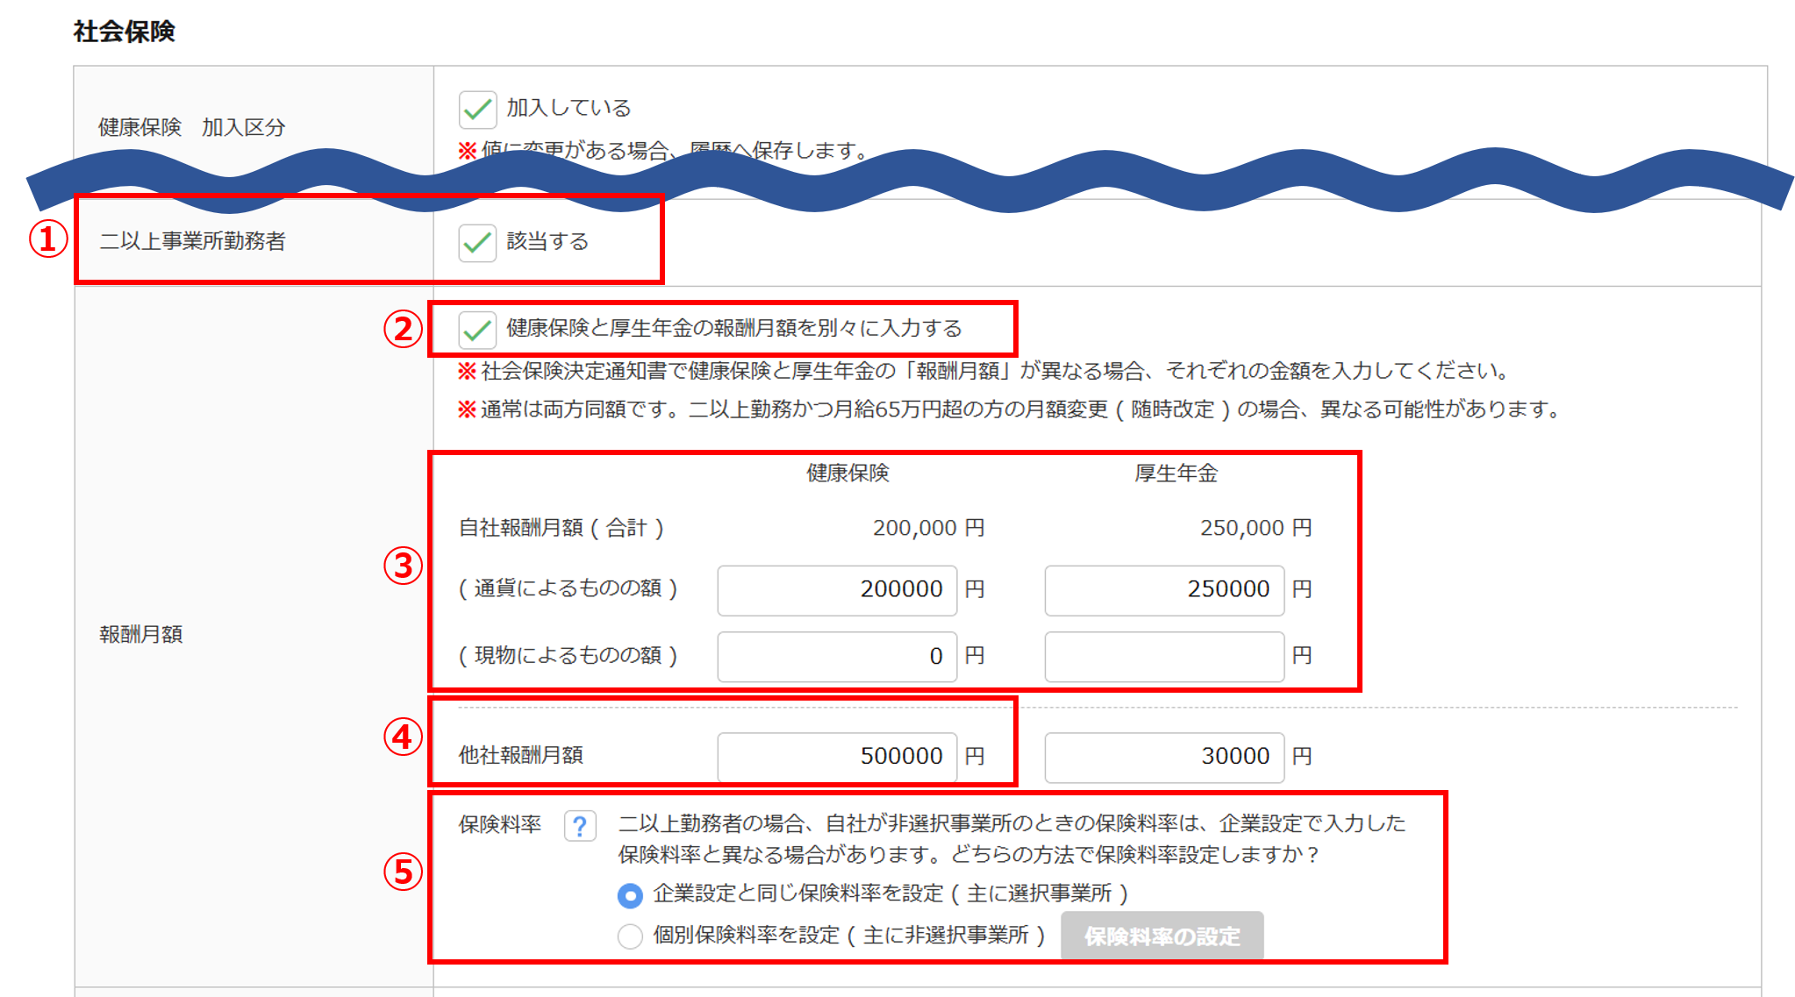Image resolution: width=1795 pixels, height=997 pixels.
Task: Click the 二以上事業所勤務者 row label
Action: pos(192,241)
